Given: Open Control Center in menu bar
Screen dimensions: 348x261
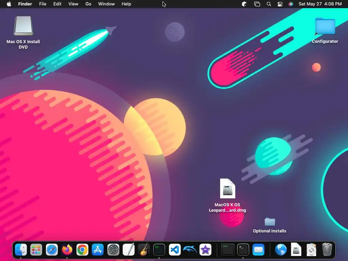Looking at the screenshot, I should [x=280, y=4].
